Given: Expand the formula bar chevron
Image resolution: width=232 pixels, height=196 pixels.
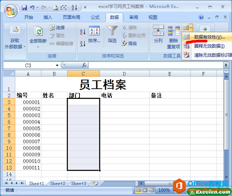Looking at the screenshot, I should [226, 65].
